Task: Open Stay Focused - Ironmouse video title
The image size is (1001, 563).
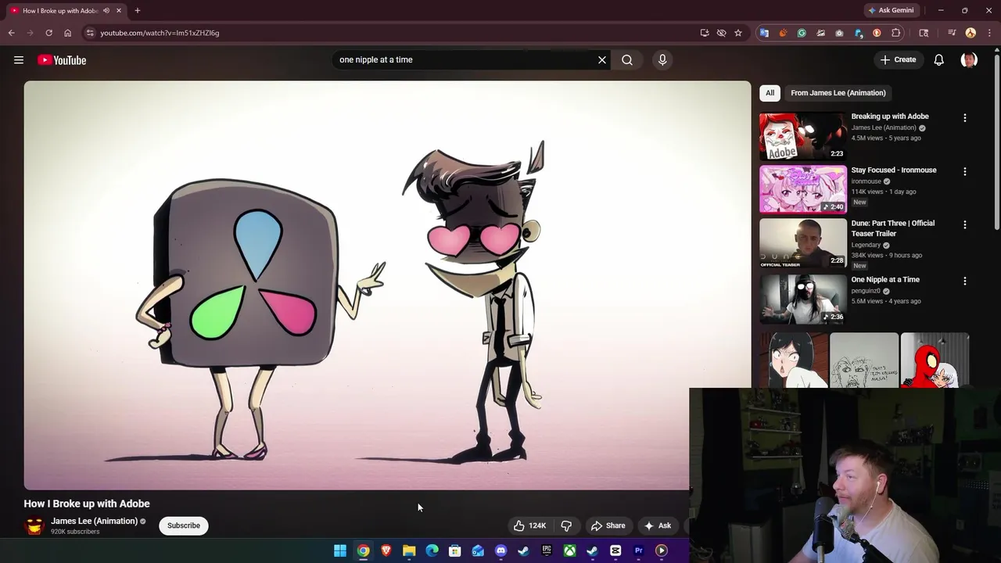Action: 893,170
